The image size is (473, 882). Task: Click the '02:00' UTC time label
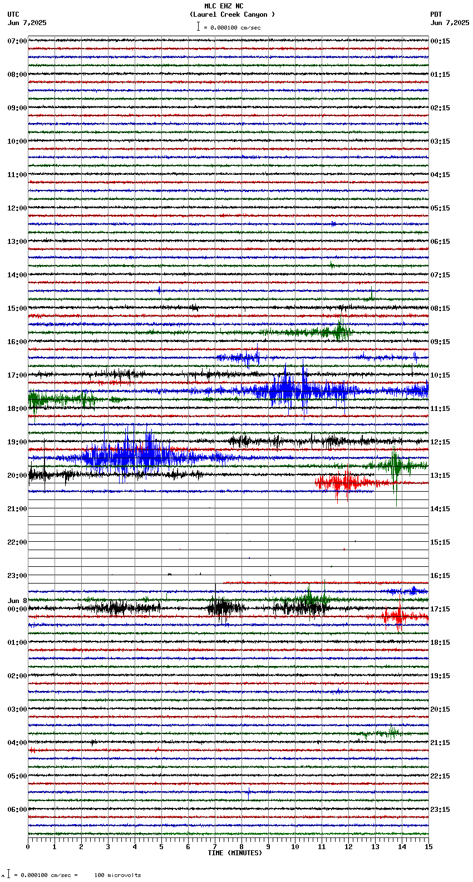(x=17, y=676)
